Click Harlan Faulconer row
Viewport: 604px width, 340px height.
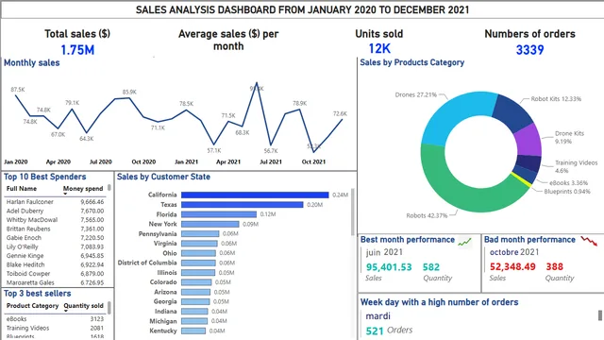pos(55,201)
